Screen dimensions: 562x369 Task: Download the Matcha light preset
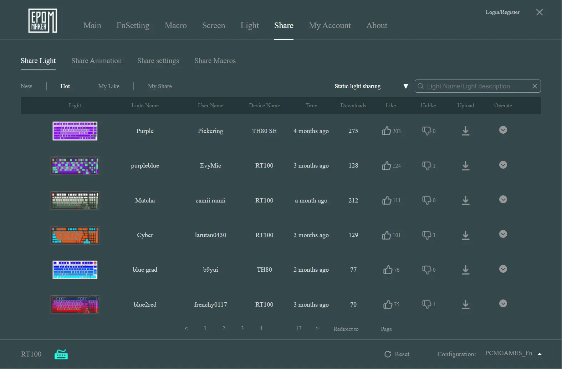[466, 200]
